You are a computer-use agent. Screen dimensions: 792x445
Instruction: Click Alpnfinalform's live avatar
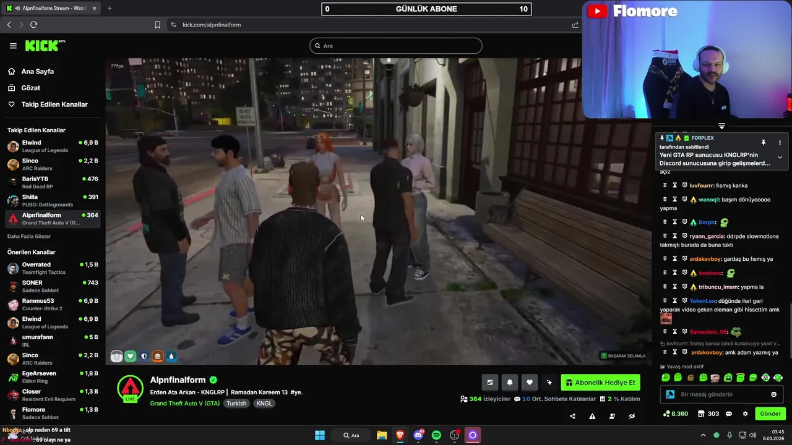[x=130, y=389]
